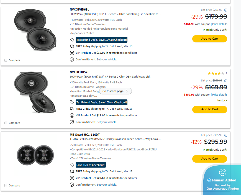This screenshot has width=241, height=195.
Task: Add MB Quart HC1-116DT to cart
Action: tap(209, 159)
